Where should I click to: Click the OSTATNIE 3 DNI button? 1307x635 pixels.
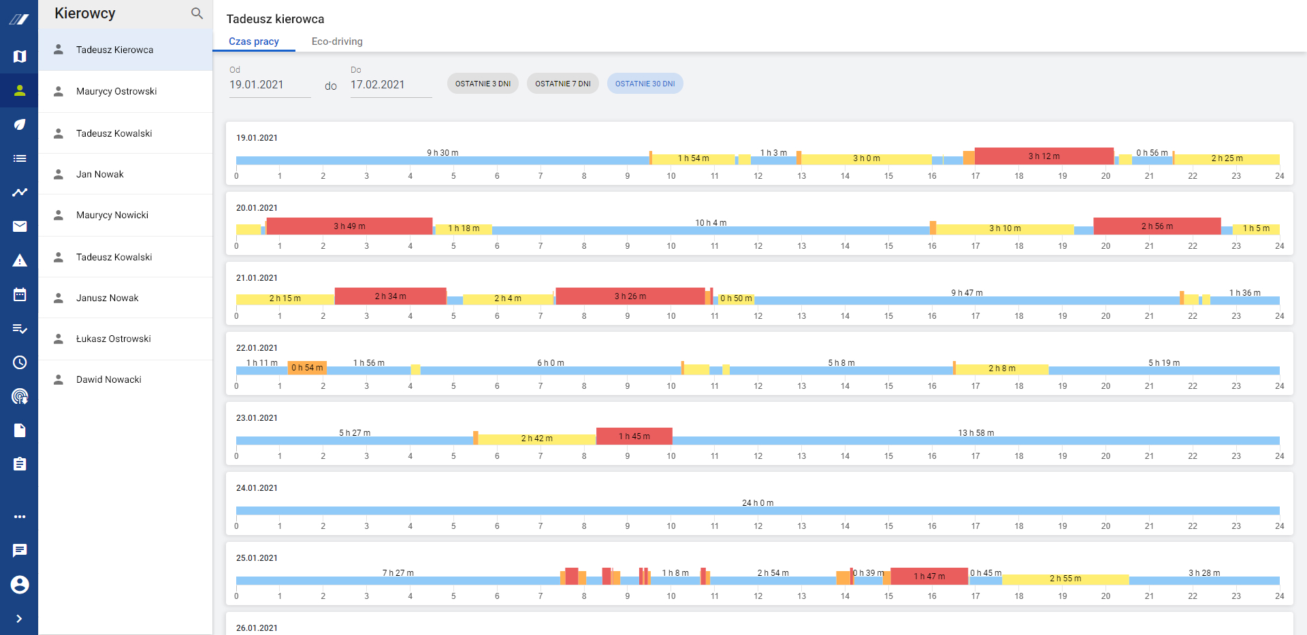click(483, 84)
